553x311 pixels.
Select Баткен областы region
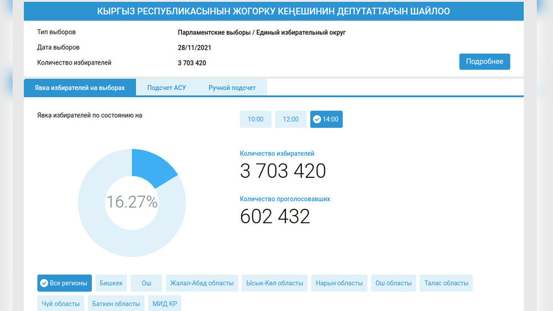pos(116,304)
